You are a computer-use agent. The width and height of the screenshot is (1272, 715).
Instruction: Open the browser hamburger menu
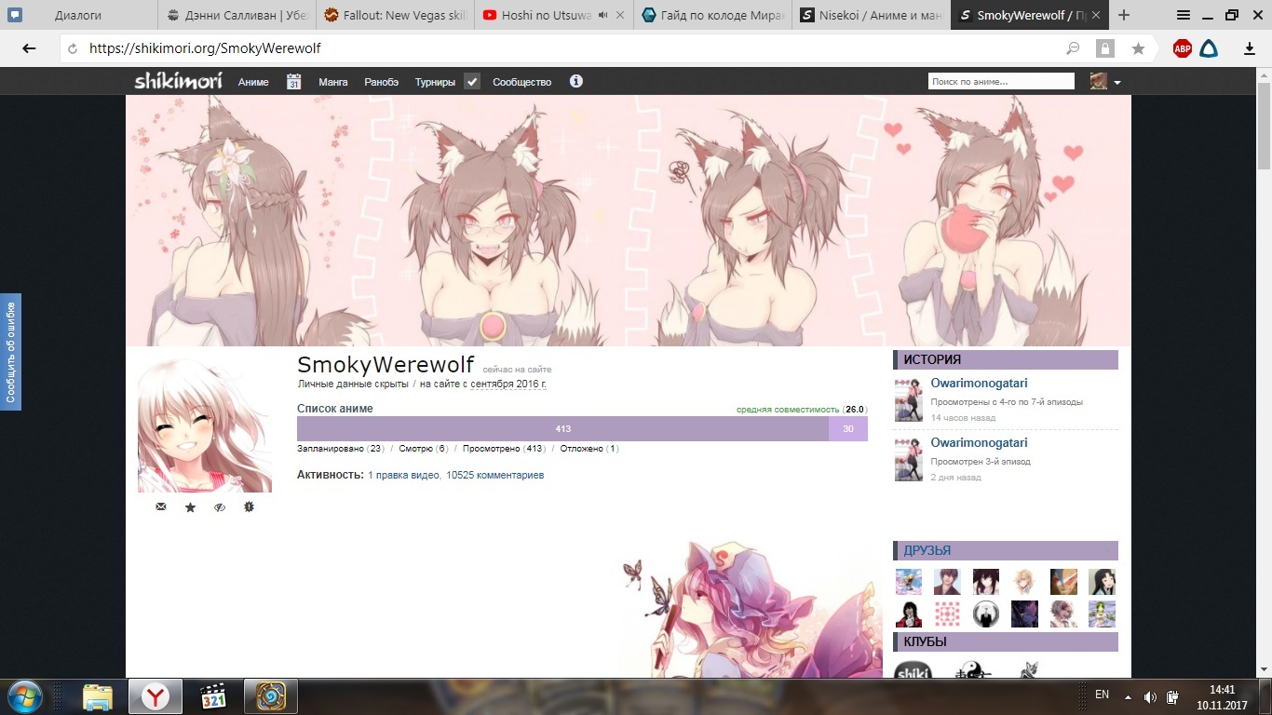[x=1184, y=15]
